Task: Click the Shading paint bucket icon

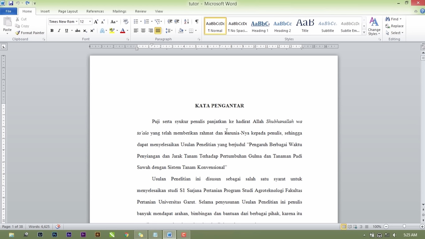Action: [181, 30]
